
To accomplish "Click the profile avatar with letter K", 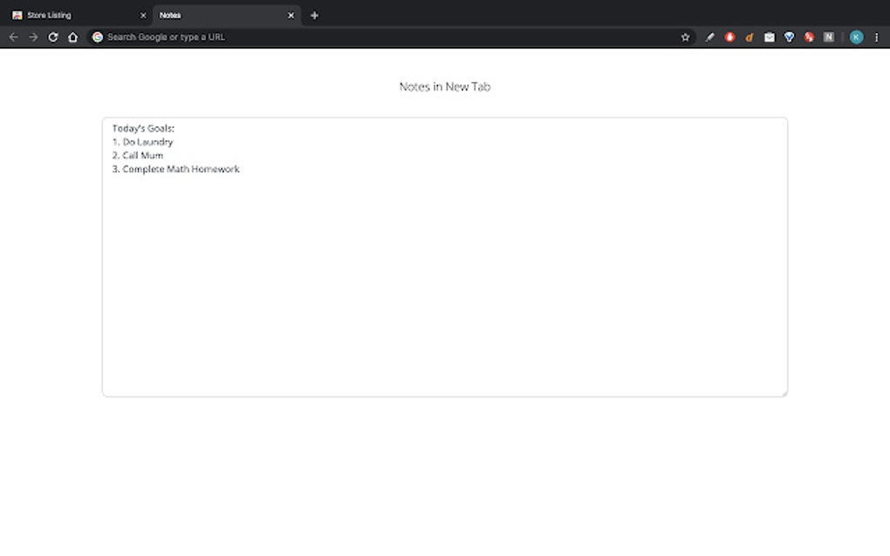I will point(855,37).
